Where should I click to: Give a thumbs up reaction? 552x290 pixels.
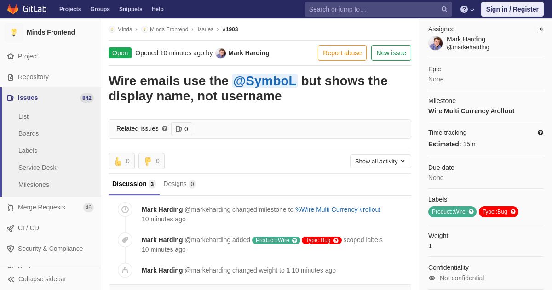click(121, 161)
